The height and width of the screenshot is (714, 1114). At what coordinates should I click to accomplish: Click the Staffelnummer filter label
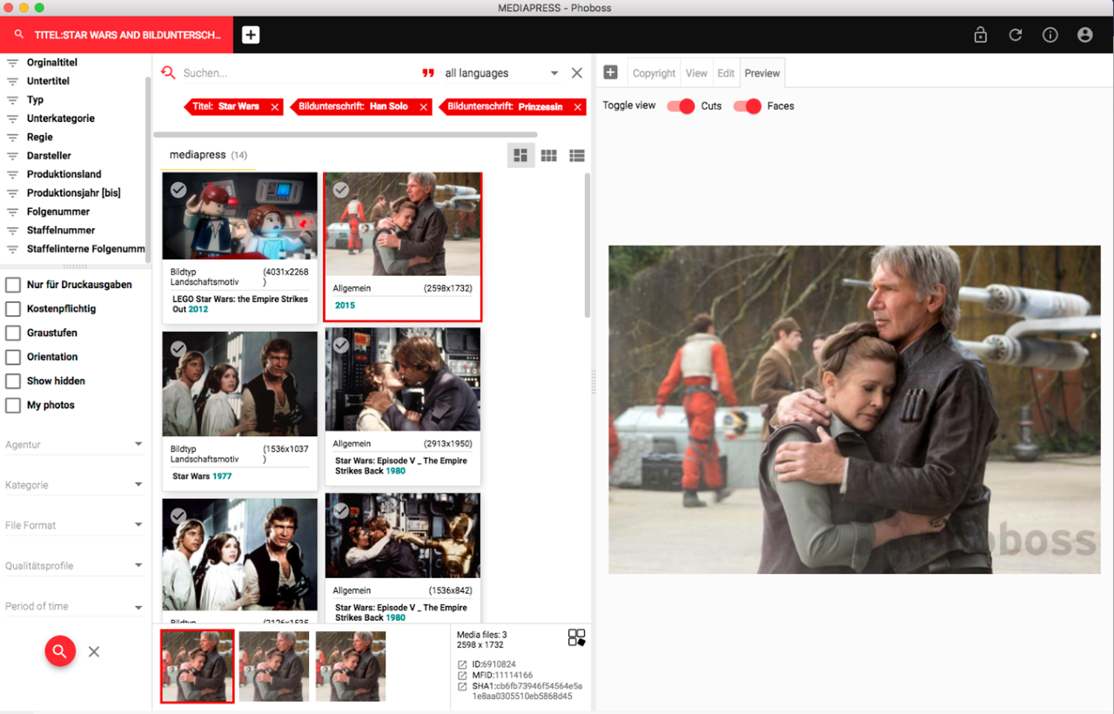click(61, 231)
